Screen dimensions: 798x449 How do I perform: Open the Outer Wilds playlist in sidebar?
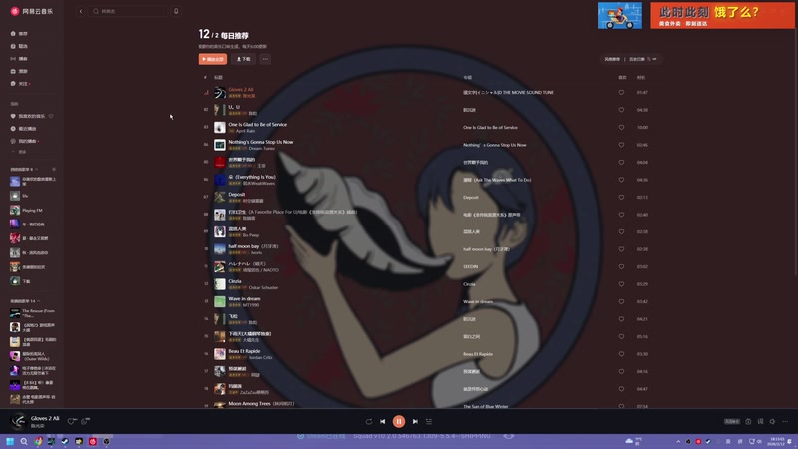pos(33,356)
